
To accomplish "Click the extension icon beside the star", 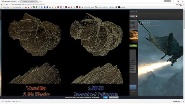I will [x=180, y=5].
